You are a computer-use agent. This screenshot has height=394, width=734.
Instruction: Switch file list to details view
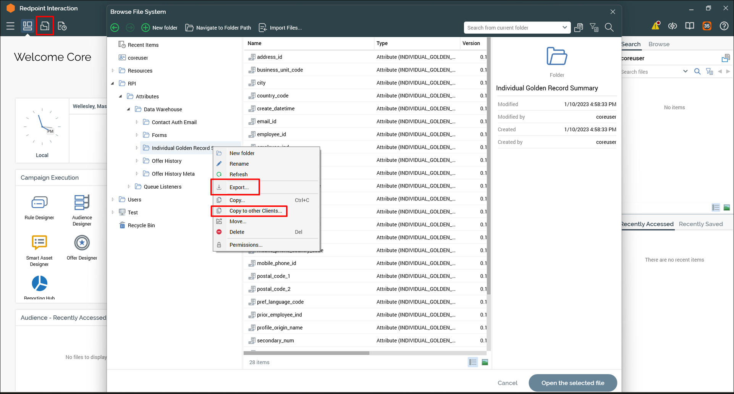click(x=473, y=362)
